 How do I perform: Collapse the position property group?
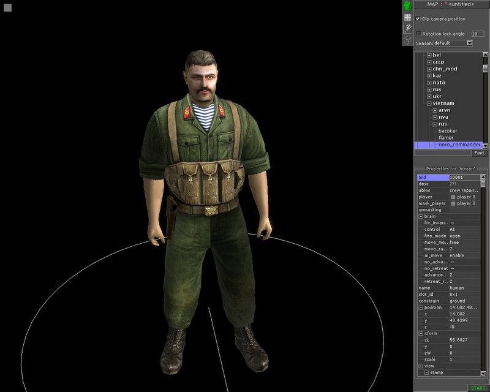[421, 307]
